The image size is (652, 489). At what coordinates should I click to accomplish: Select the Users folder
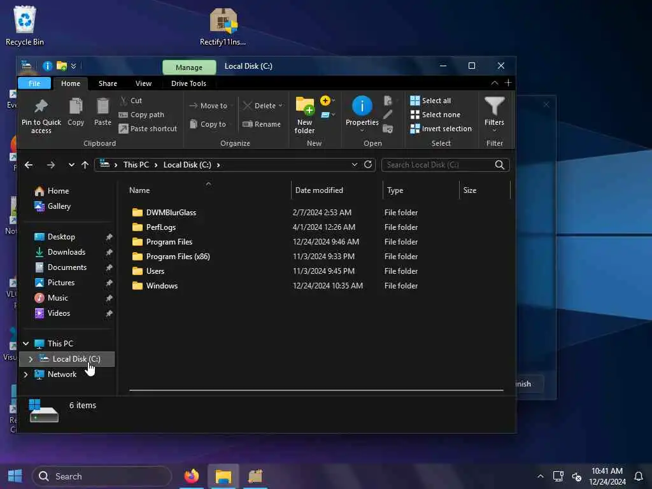click(148, 271)
